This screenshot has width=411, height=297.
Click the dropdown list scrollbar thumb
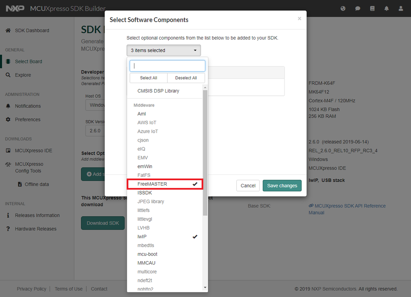tap(205, 153)
